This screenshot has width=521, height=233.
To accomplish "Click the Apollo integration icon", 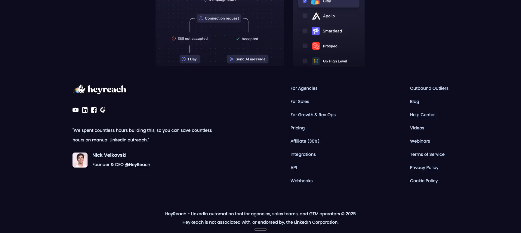I will coord(316,16).
